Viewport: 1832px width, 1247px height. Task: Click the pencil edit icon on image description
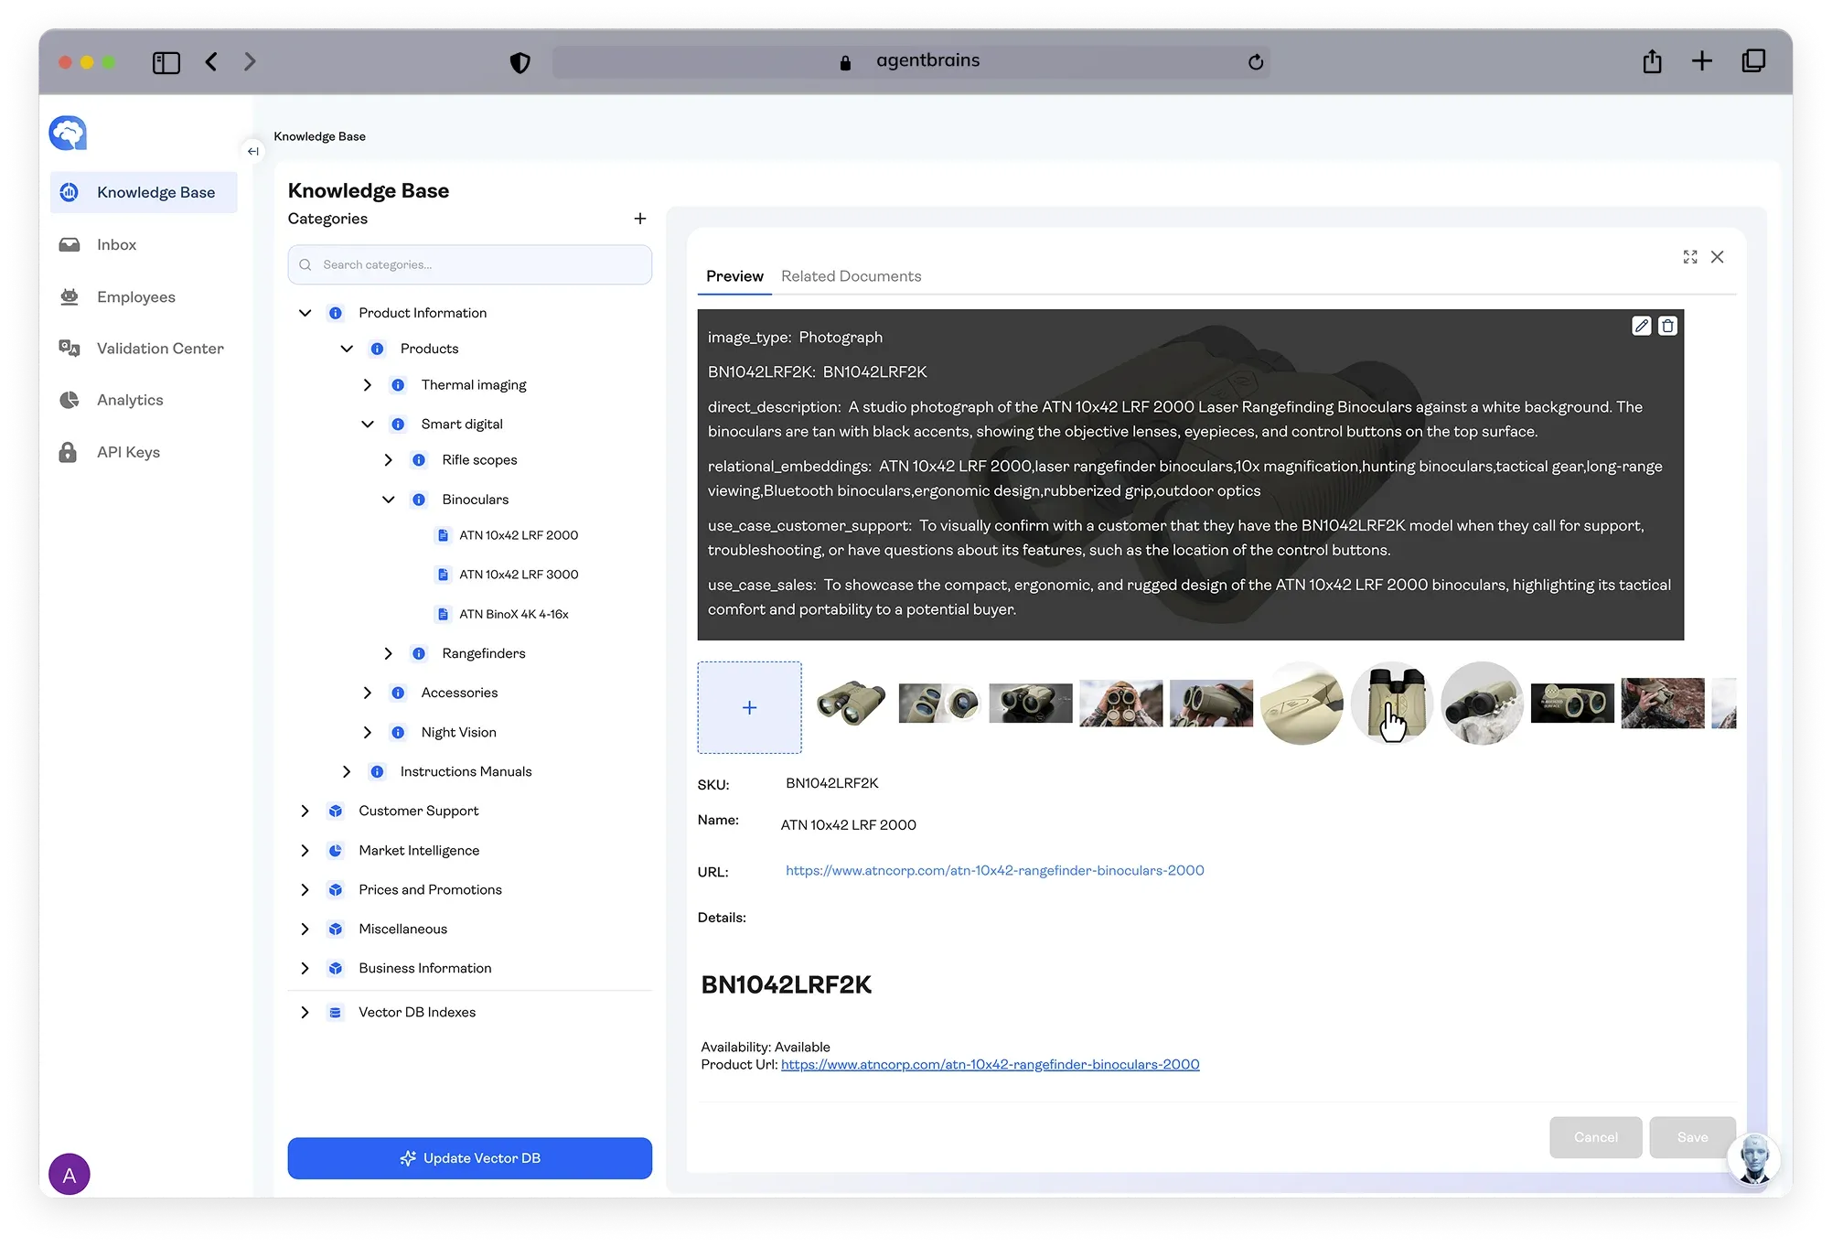click(1641, 326)
